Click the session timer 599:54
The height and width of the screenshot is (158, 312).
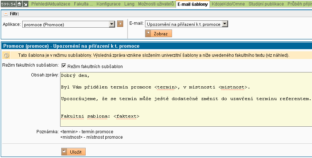pos(8,4)
